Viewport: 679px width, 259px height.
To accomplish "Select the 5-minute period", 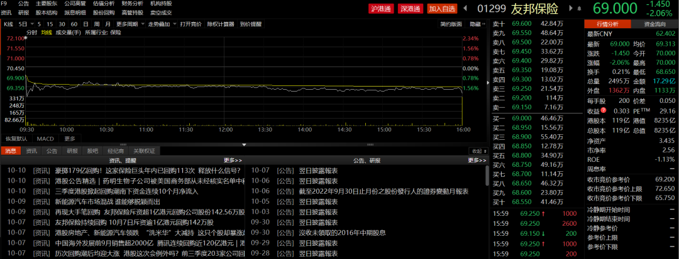I will [x=40, y=24].
